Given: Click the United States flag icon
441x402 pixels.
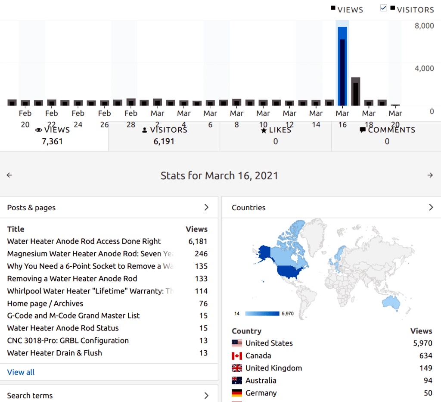Looking at the screenshot, I should (x=237, y=343).
